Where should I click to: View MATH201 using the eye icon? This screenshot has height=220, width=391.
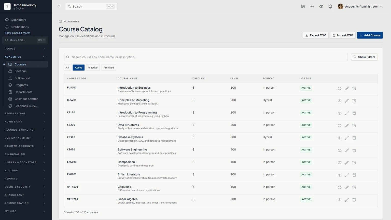coord(340,200)
